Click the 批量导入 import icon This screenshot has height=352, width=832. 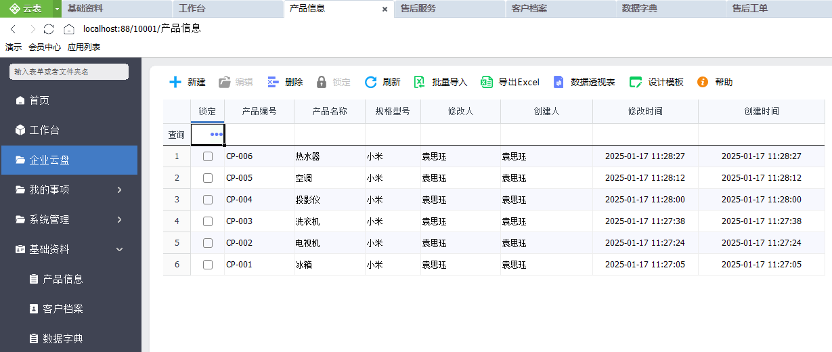(x=420, y=82)
